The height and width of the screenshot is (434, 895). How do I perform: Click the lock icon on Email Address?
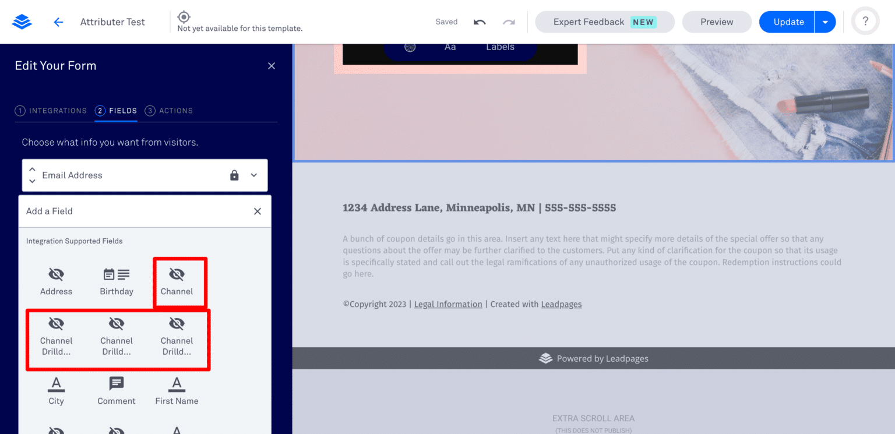click(x=234, y=175)
